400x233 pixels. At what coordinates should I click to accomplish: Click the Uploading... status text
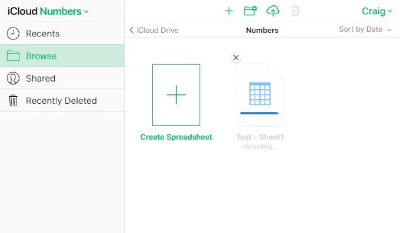259,146
